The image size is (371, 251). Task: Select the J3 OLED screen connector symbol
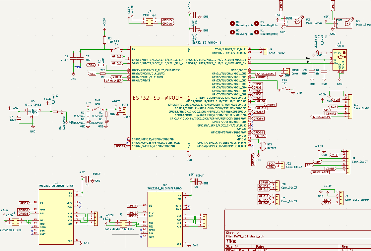point(341,198)
